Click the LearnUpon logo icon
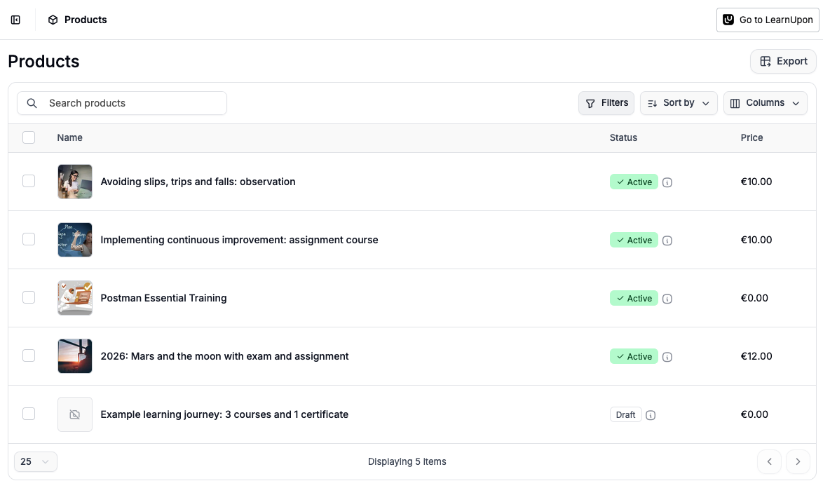 pos(728,20)
